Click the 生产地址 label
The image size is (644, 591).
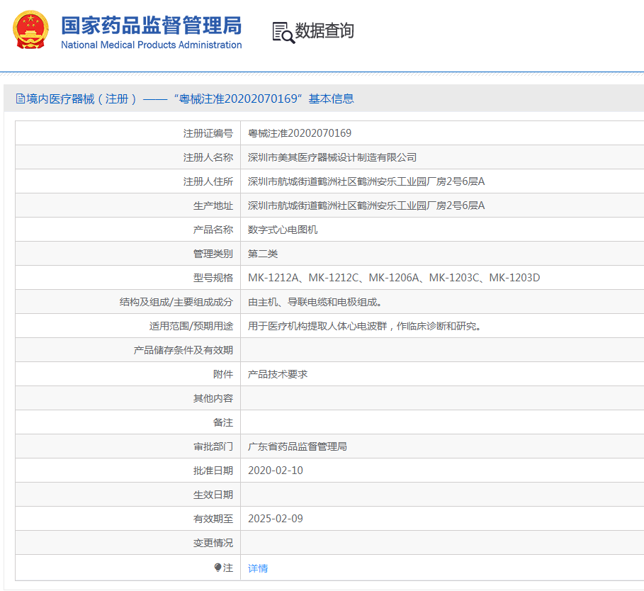213,206
